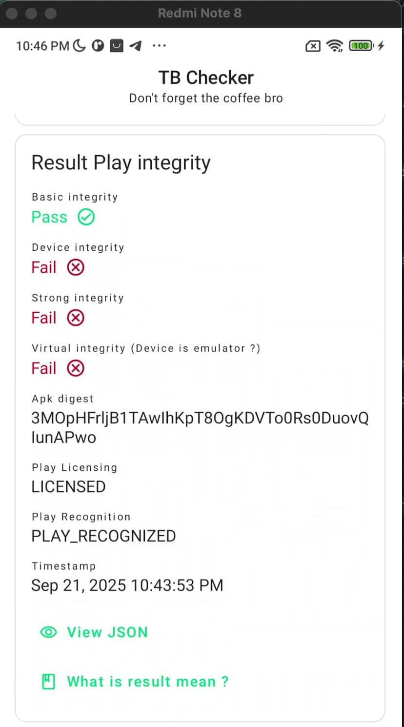Click the green Pass checkmark under Basic integrity

pos(86,217)
